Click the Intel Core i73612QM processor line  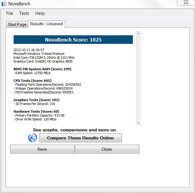tap(44, 58)
